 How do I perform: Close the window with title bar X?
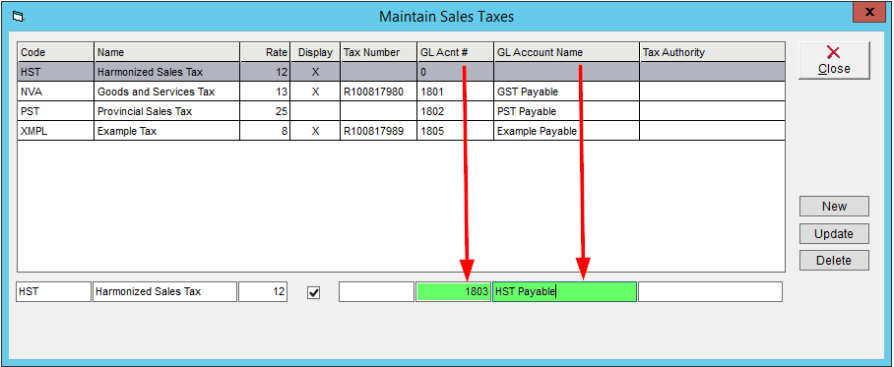pyautogui.click(x=869, y=12)
